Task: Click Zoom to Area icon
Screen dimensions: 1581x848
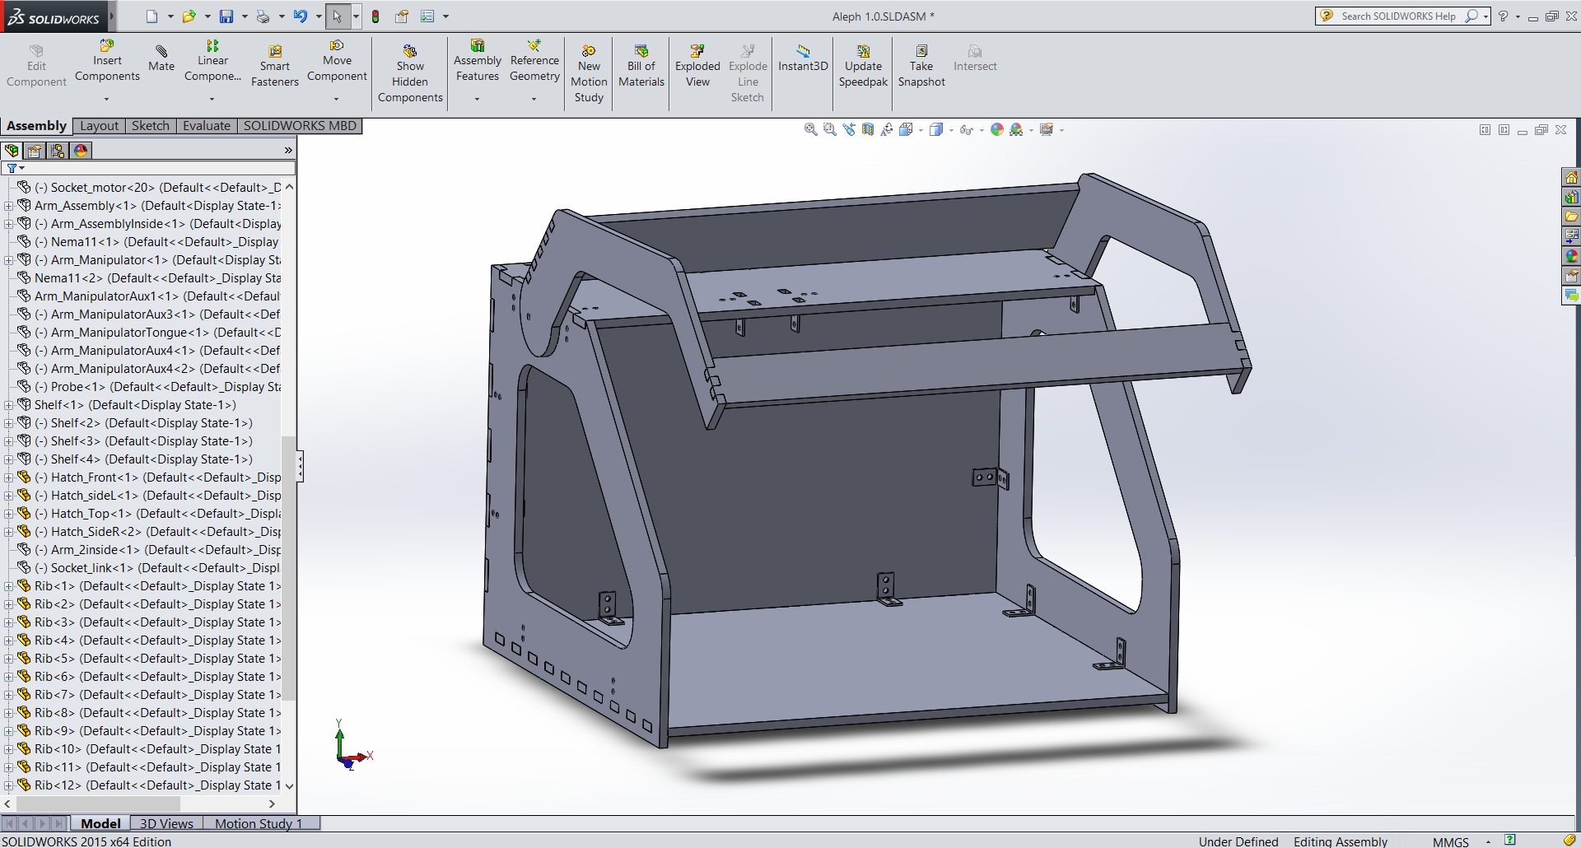Action: (x=829, y=129)
